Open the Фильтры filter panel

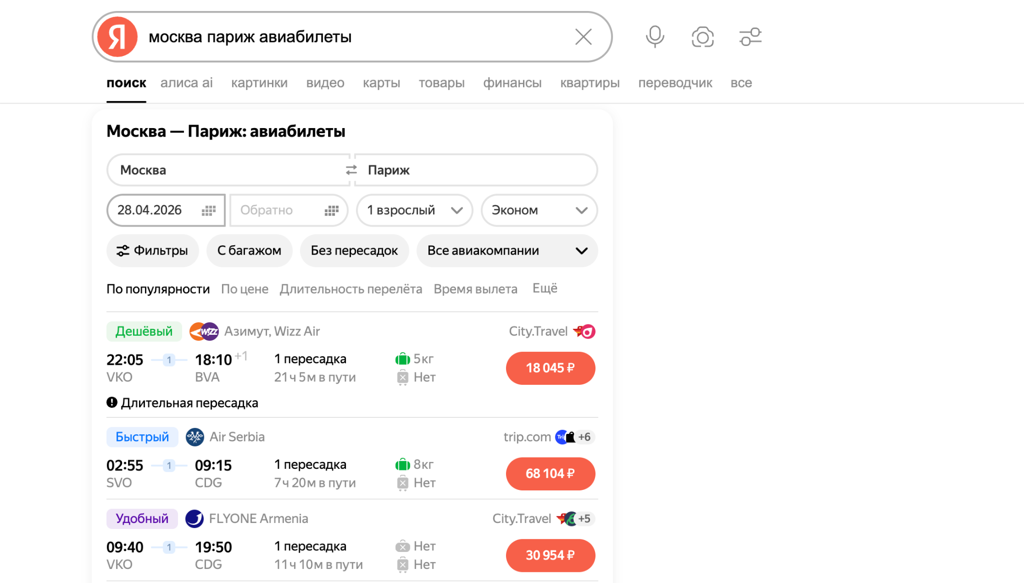[152, 251]
